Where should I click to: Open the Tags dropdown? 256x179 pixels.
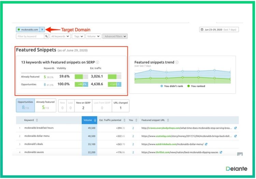pyautogui.click(x=79, y=36)
